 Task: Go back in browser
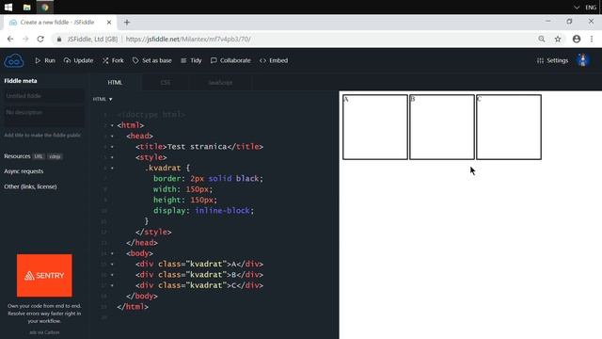point(10,39)
